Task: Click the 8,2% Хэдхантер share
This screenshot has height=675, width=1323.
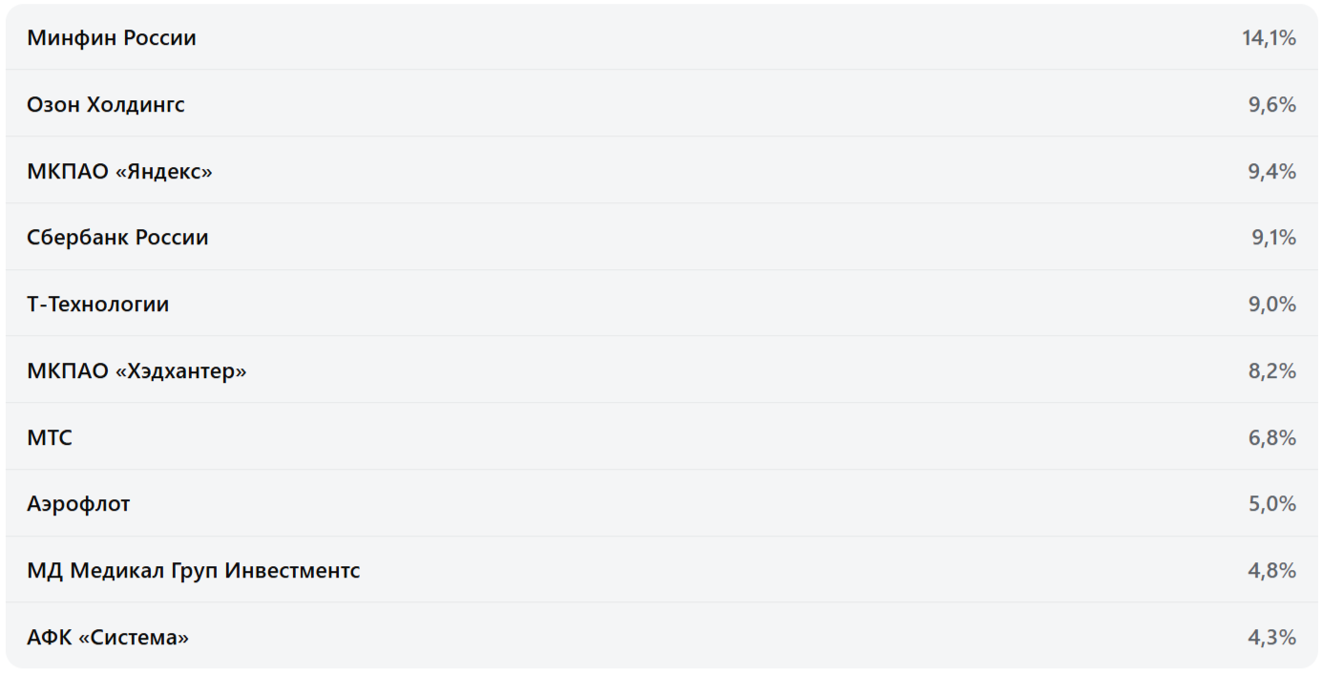Action: coord(1271,371)
